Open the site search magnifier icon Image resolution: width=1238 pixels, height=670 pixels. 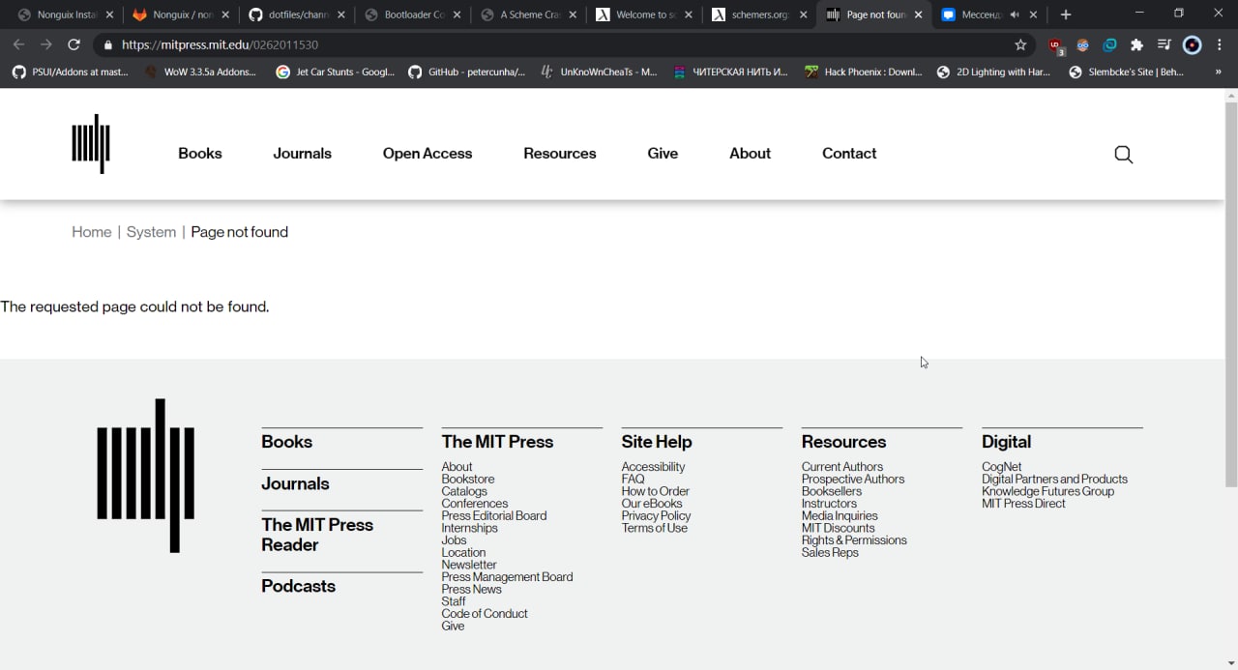point(1123,155)
